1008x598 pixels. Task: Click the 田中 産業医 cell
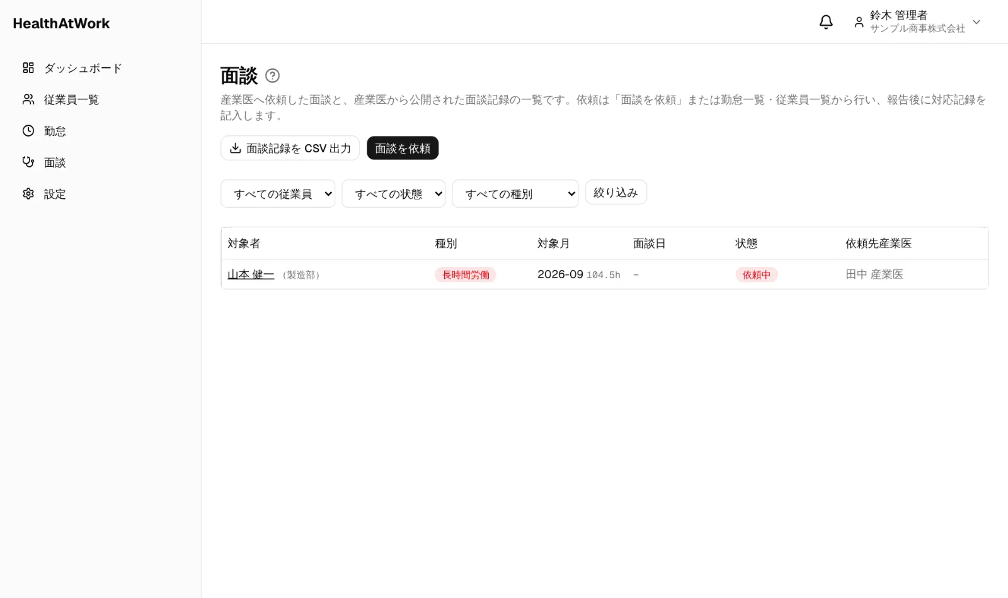pyautogui.click(x=874, y=274)
